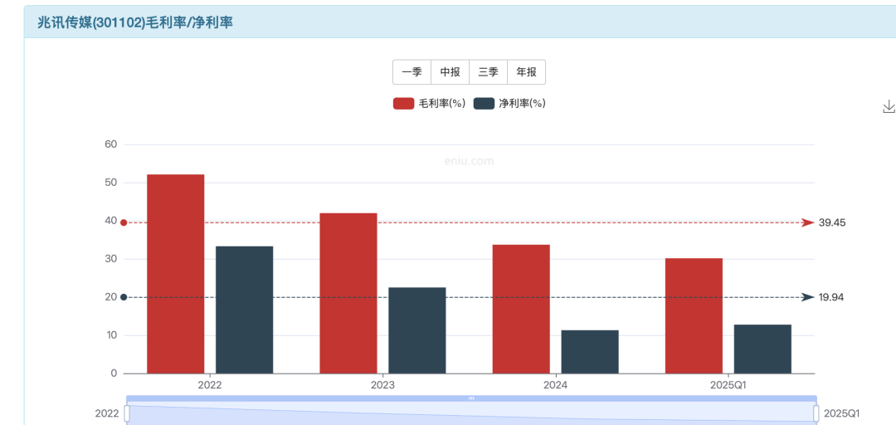Viewport: 896px width, 425px height.
Task: Click the 2024 gross margin red bar
Action: [521, 310]
